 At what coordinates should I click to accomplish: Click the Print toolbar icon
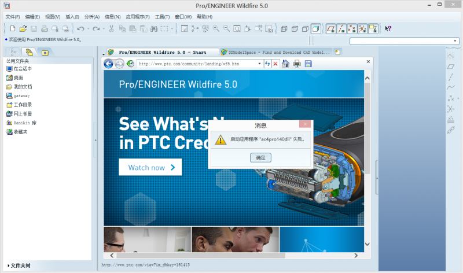[45, 28]
